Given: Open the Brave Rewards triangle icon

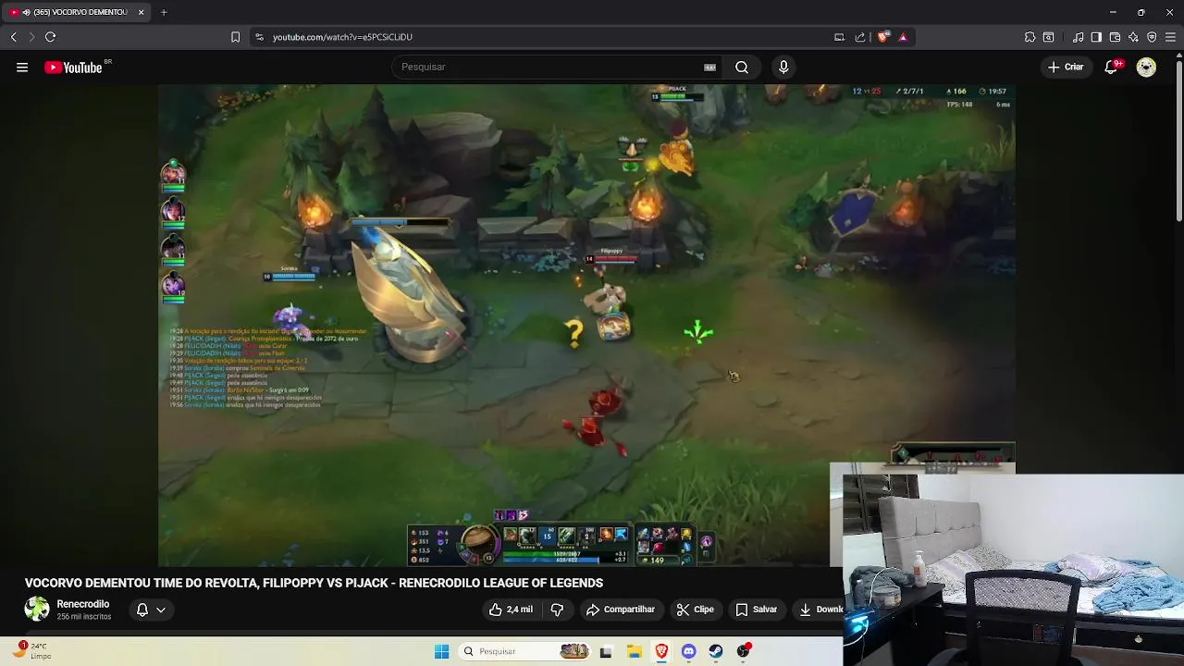Looking at the screenshot, I should [x=903, y=37].
